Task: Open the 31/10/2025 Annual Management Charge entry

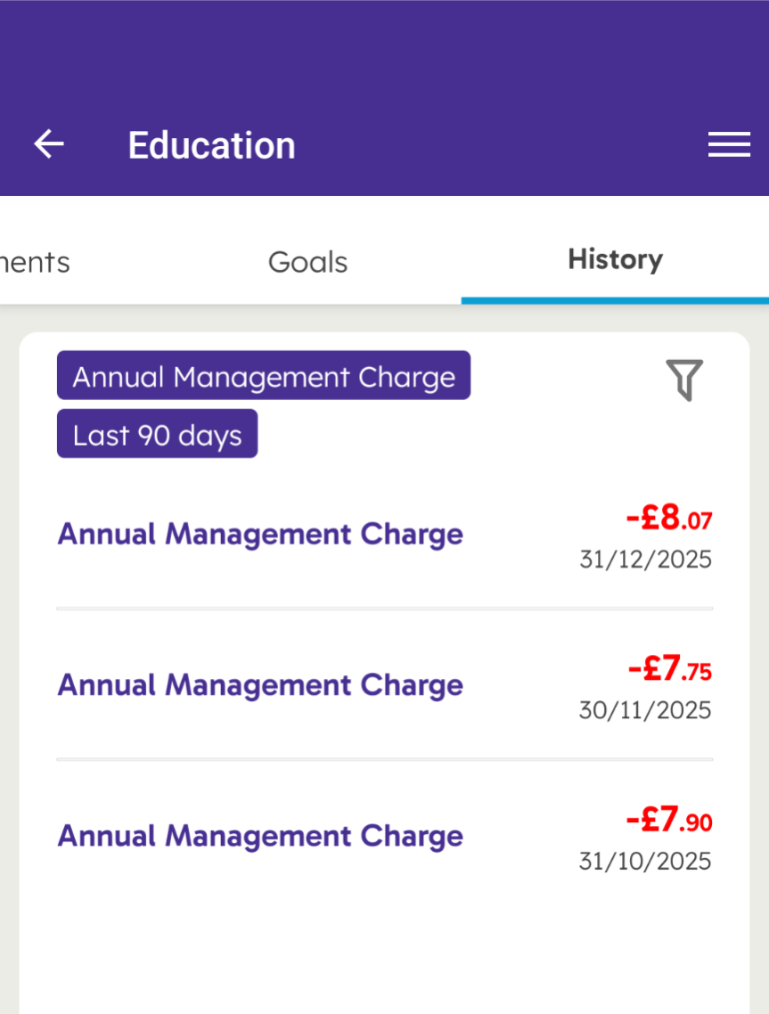Action: click(x=260, y=836)
